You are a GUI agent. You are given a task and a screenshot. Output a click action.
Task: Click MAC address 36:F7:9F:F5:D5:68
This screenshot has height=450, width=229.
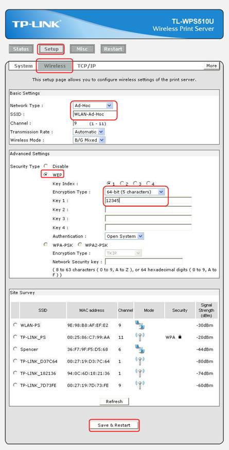pos(87,349)
